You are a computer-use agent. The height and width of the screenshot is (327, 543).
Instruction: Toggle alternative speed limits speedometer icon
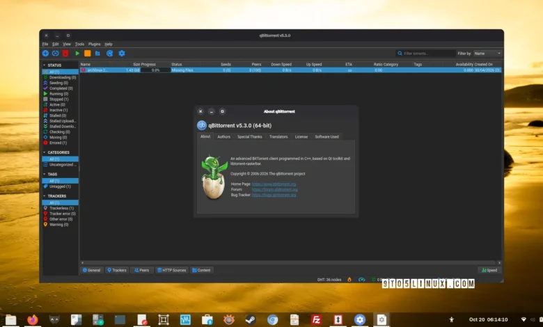tap(362, 280)
